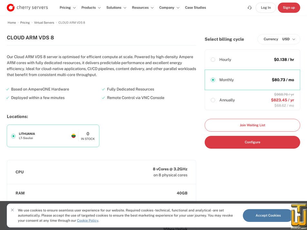
Task: Accept cookies in the banner
Action: point(268,215)
